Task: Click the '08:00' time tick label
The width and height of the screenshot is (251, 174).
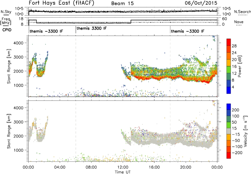Action: 91,167
